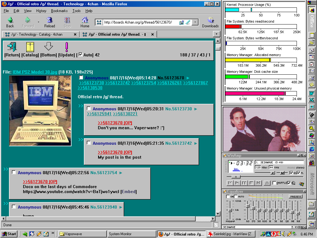Click the site identity icon in address bar

point(99,22)
